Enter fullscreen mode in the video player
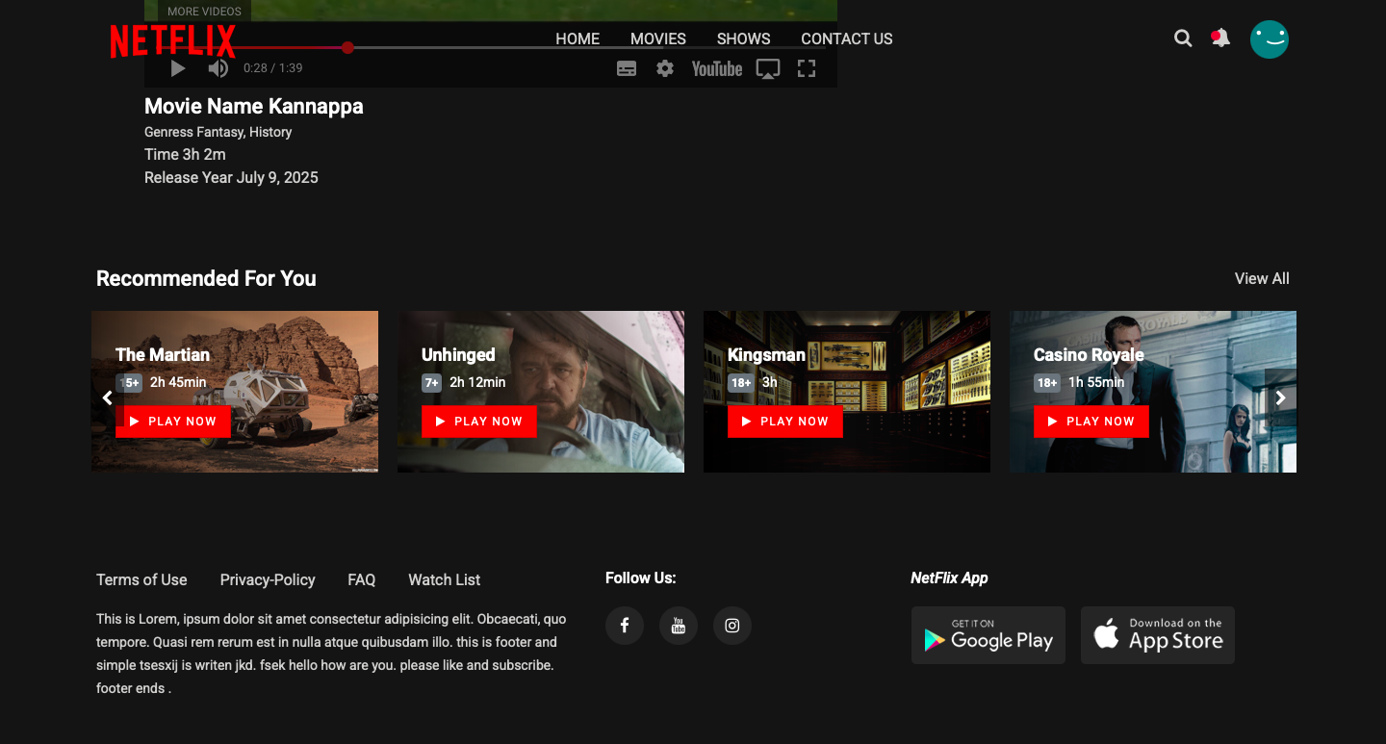The height and width of the screenshot is (744, 1386). pos(807,68)
